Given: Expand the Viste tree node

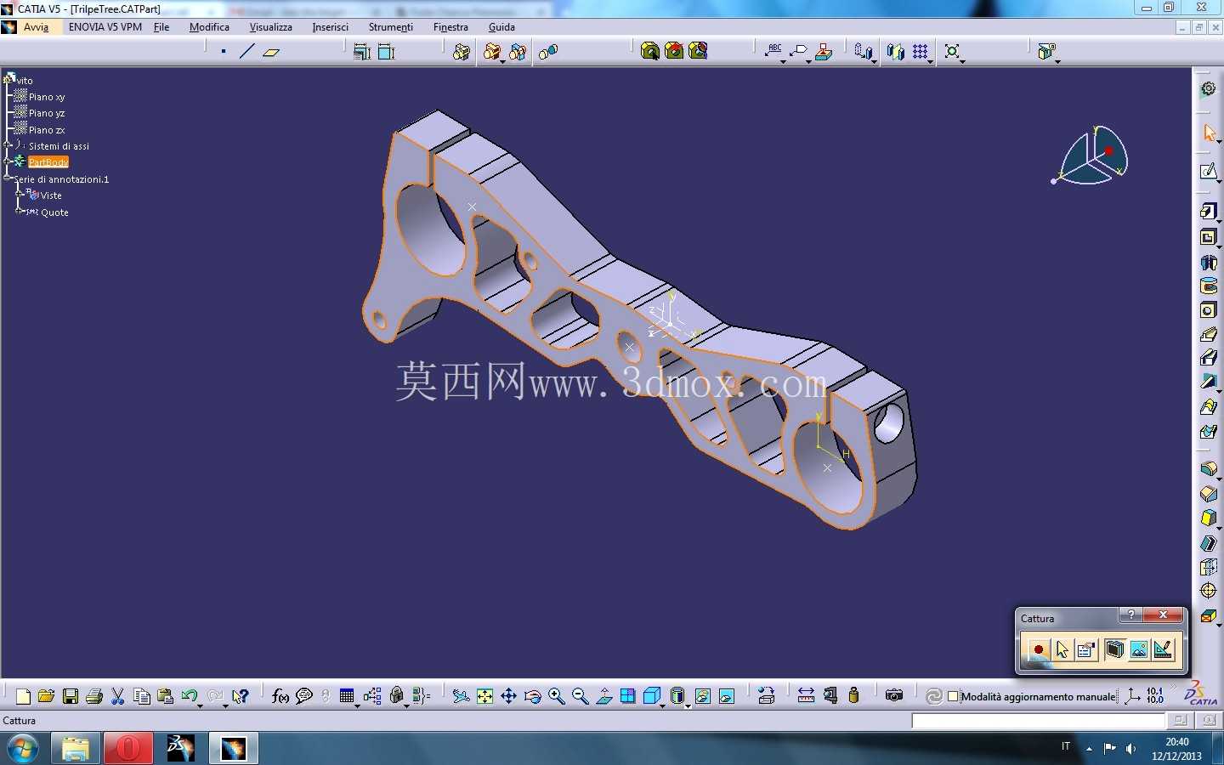Looking at the screenshot, I should [x=19, y=195].
